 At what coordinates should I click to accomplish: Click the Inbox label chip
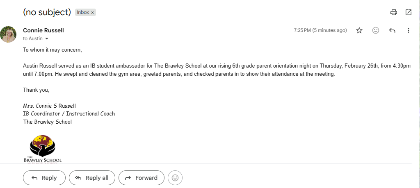point(83,13)
